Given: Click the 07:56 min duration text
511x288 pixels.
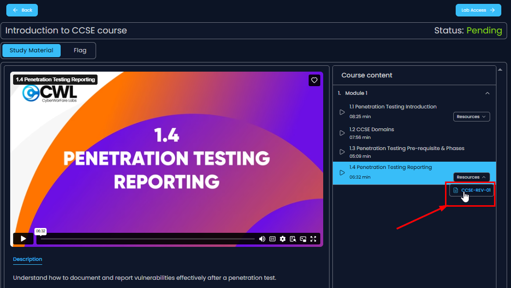Looking at the screenshot, I should 360,137.
